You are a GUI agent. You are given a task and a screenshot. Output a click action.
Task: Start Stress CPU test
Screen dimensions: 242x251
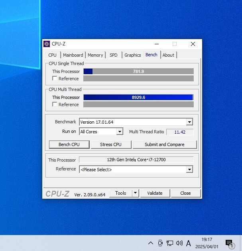[x=111, y=144]
